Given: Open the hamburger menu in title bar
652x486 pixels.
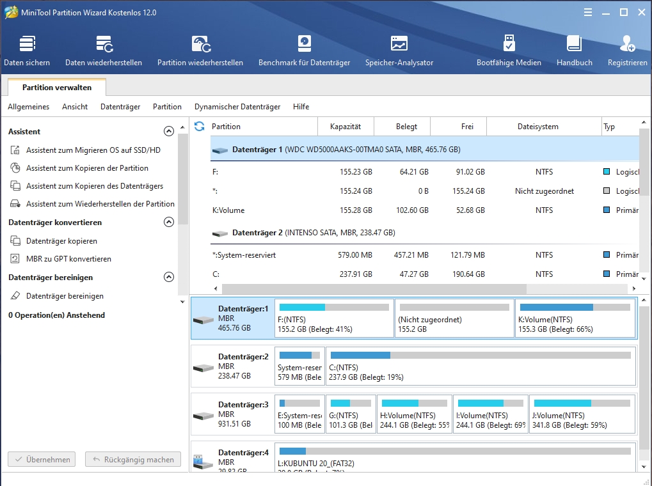Looking at the screenshot, I should [588, 13].
